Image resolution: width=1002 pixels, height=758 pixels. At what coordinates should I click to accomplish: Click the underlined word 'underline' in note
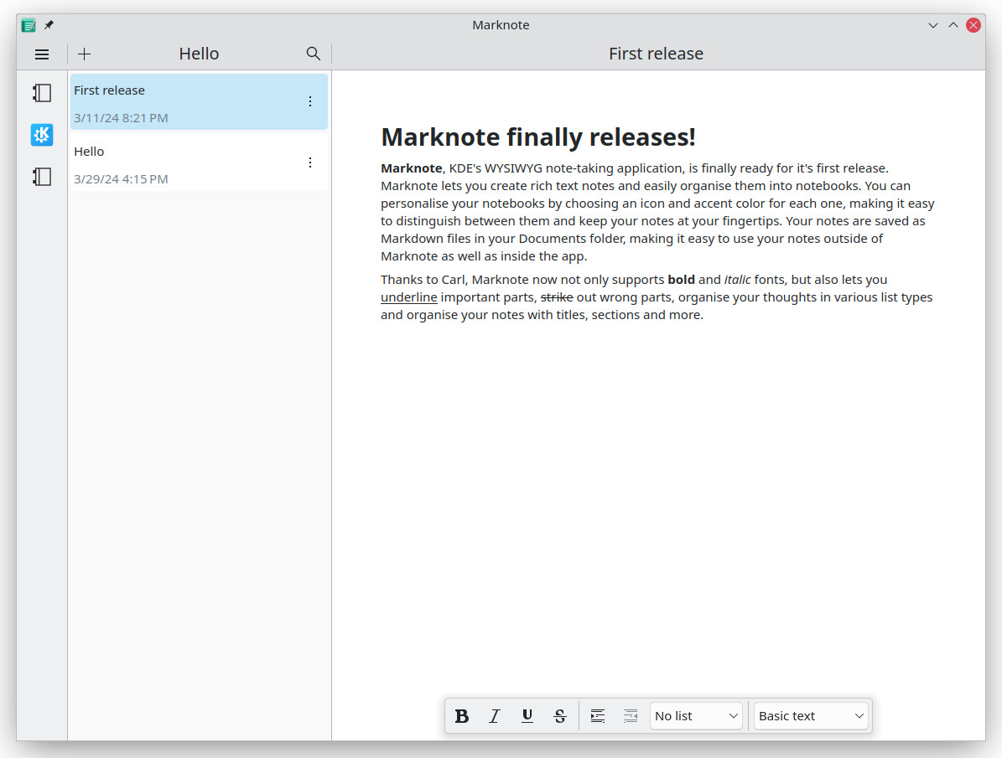[409, 297]
